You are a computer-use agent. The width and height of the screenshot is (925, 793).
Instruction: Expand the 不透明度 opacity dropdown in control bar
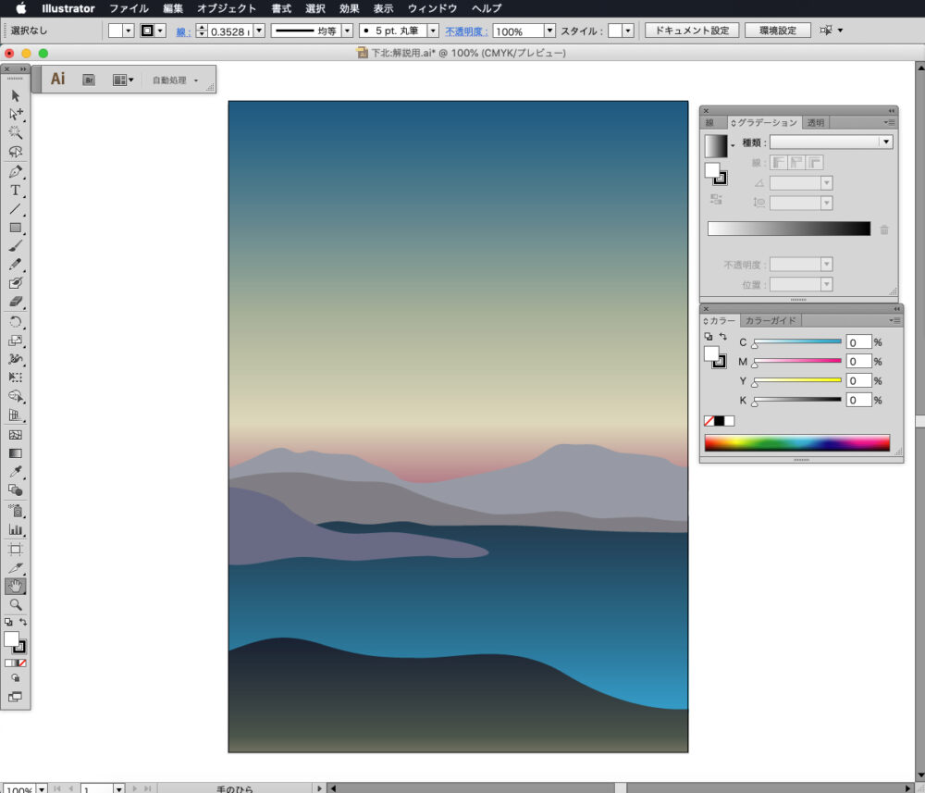[x=549, y=31]
